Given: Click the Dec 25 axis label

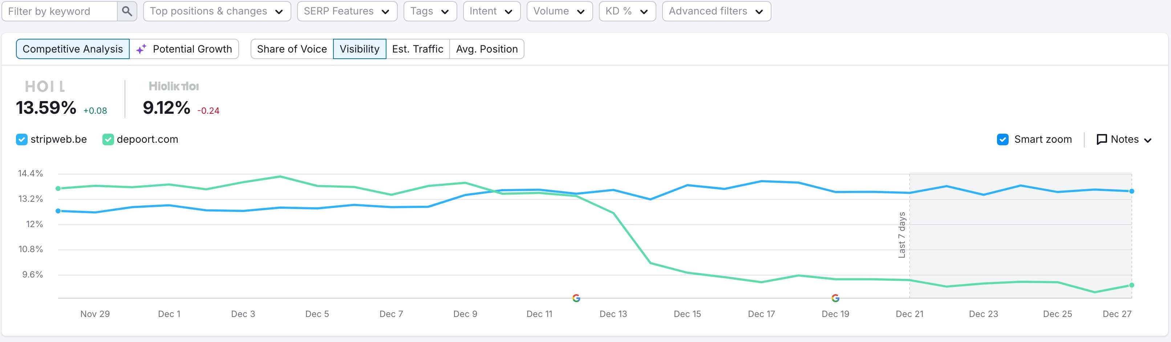Looking at the screenshot, I should coord(1057,314).
